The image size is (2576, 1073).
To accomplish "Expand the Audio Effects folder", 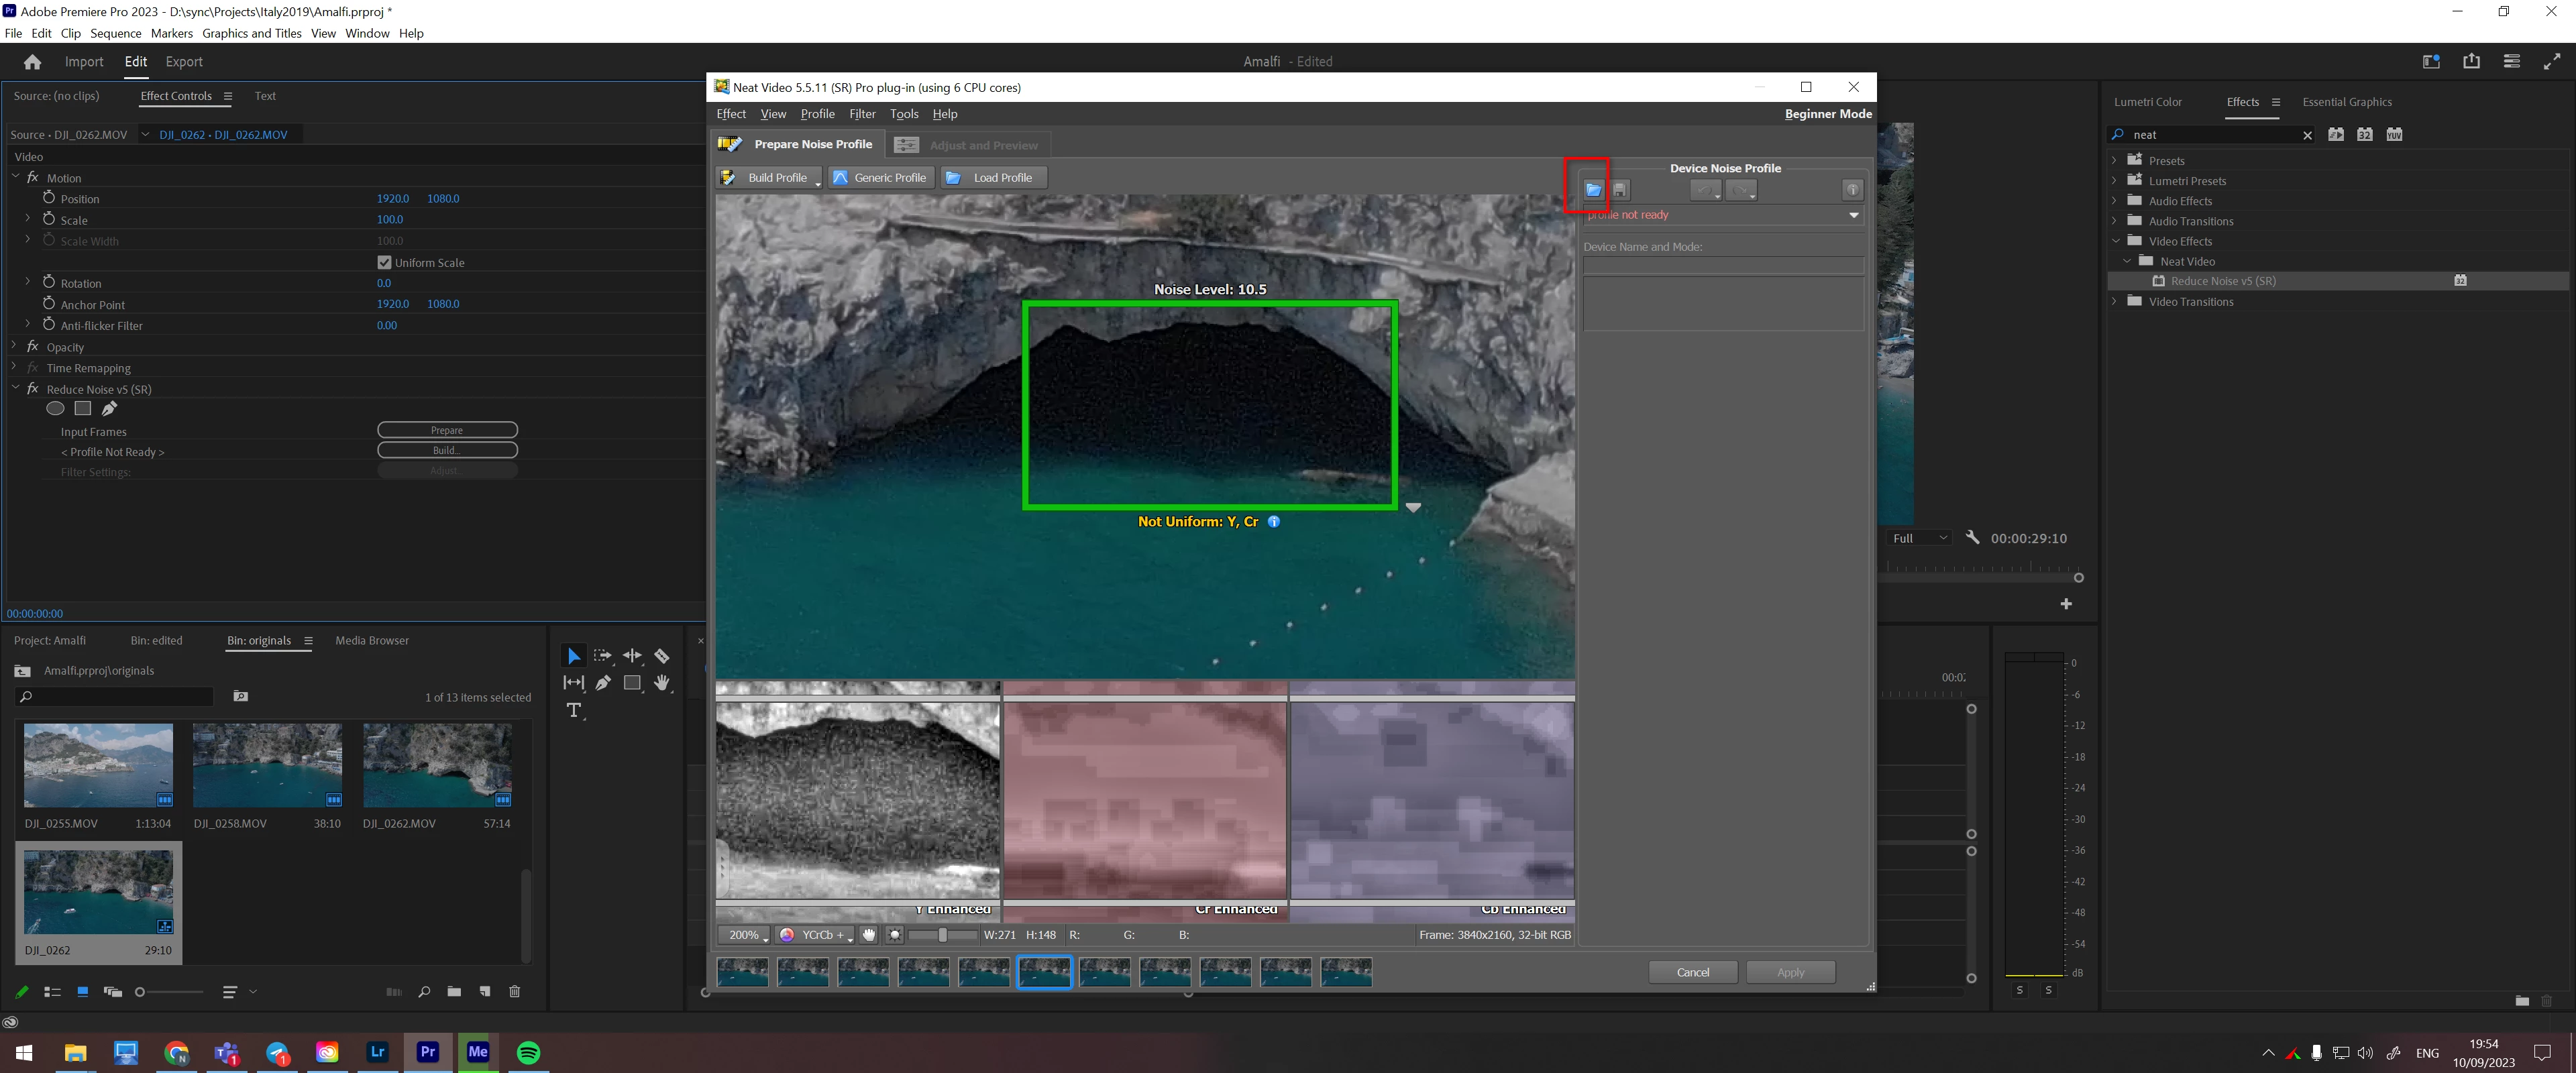I will point(2114,201).
